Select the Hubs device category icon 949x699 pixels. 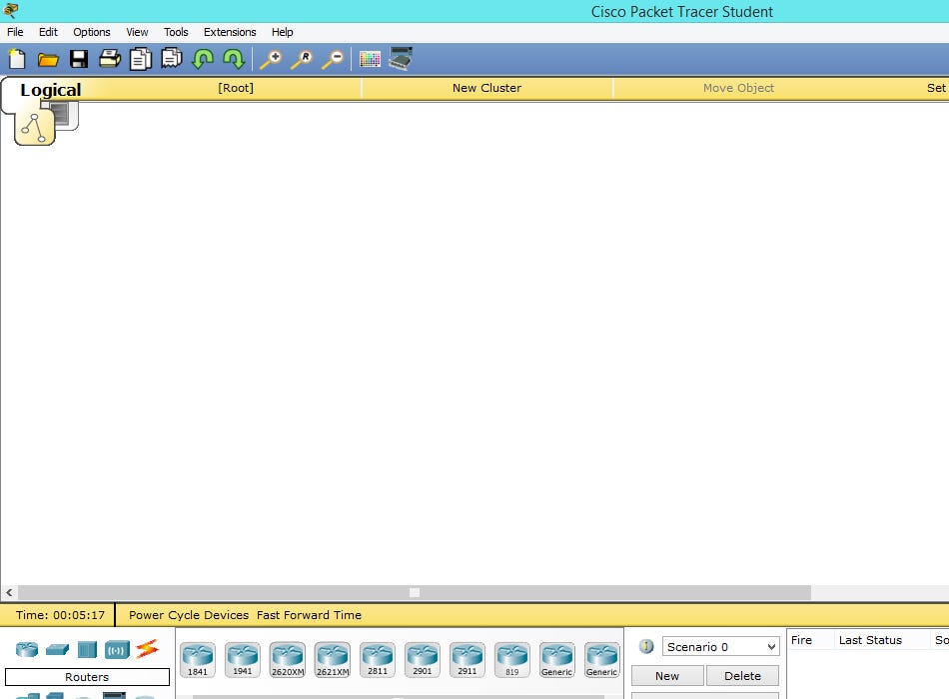(x=87, y=650)
